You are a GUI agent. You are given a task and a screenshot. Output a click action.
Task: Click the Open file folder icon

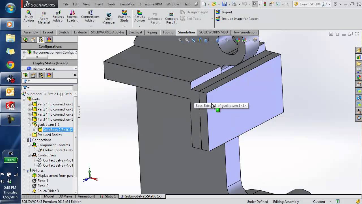coord(214,4)
